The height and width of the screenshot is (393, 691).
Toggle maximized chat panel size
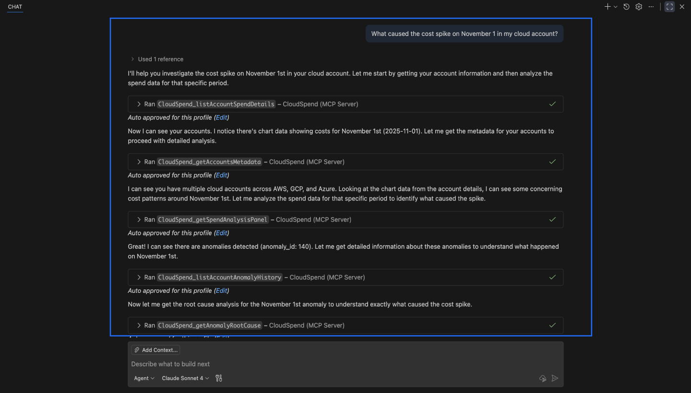pyautogui.click(x=669, y=7)
